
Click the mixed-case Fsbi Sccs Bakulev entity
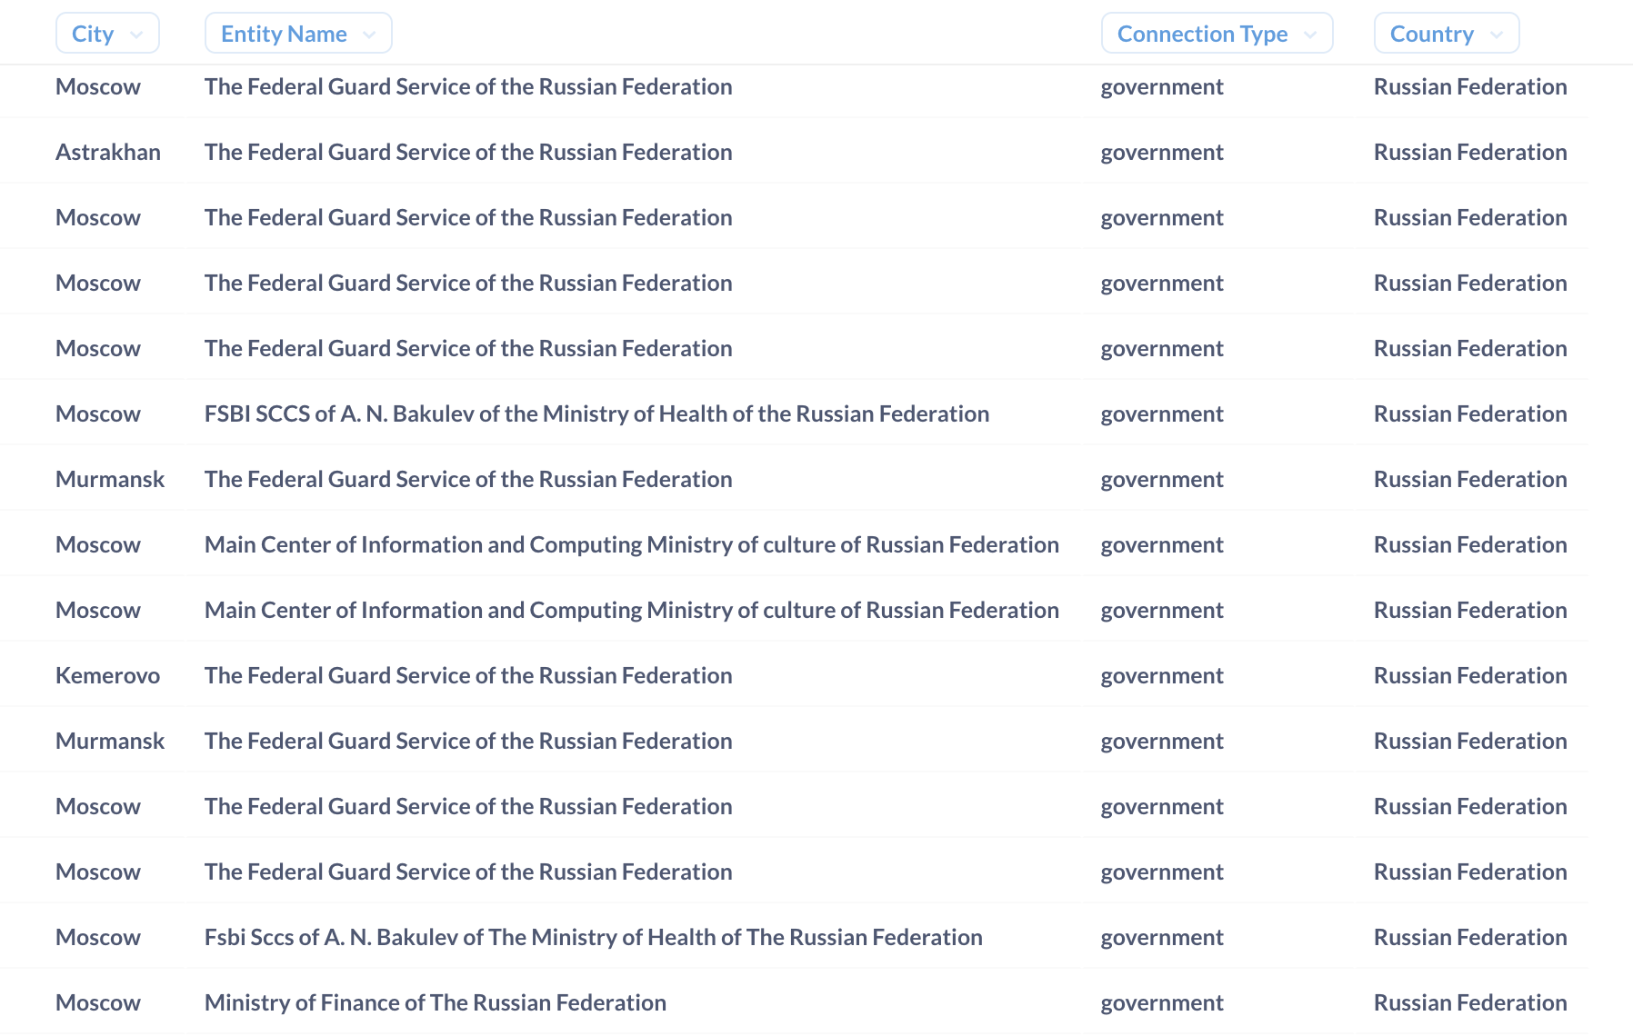[x=593, y=937]
